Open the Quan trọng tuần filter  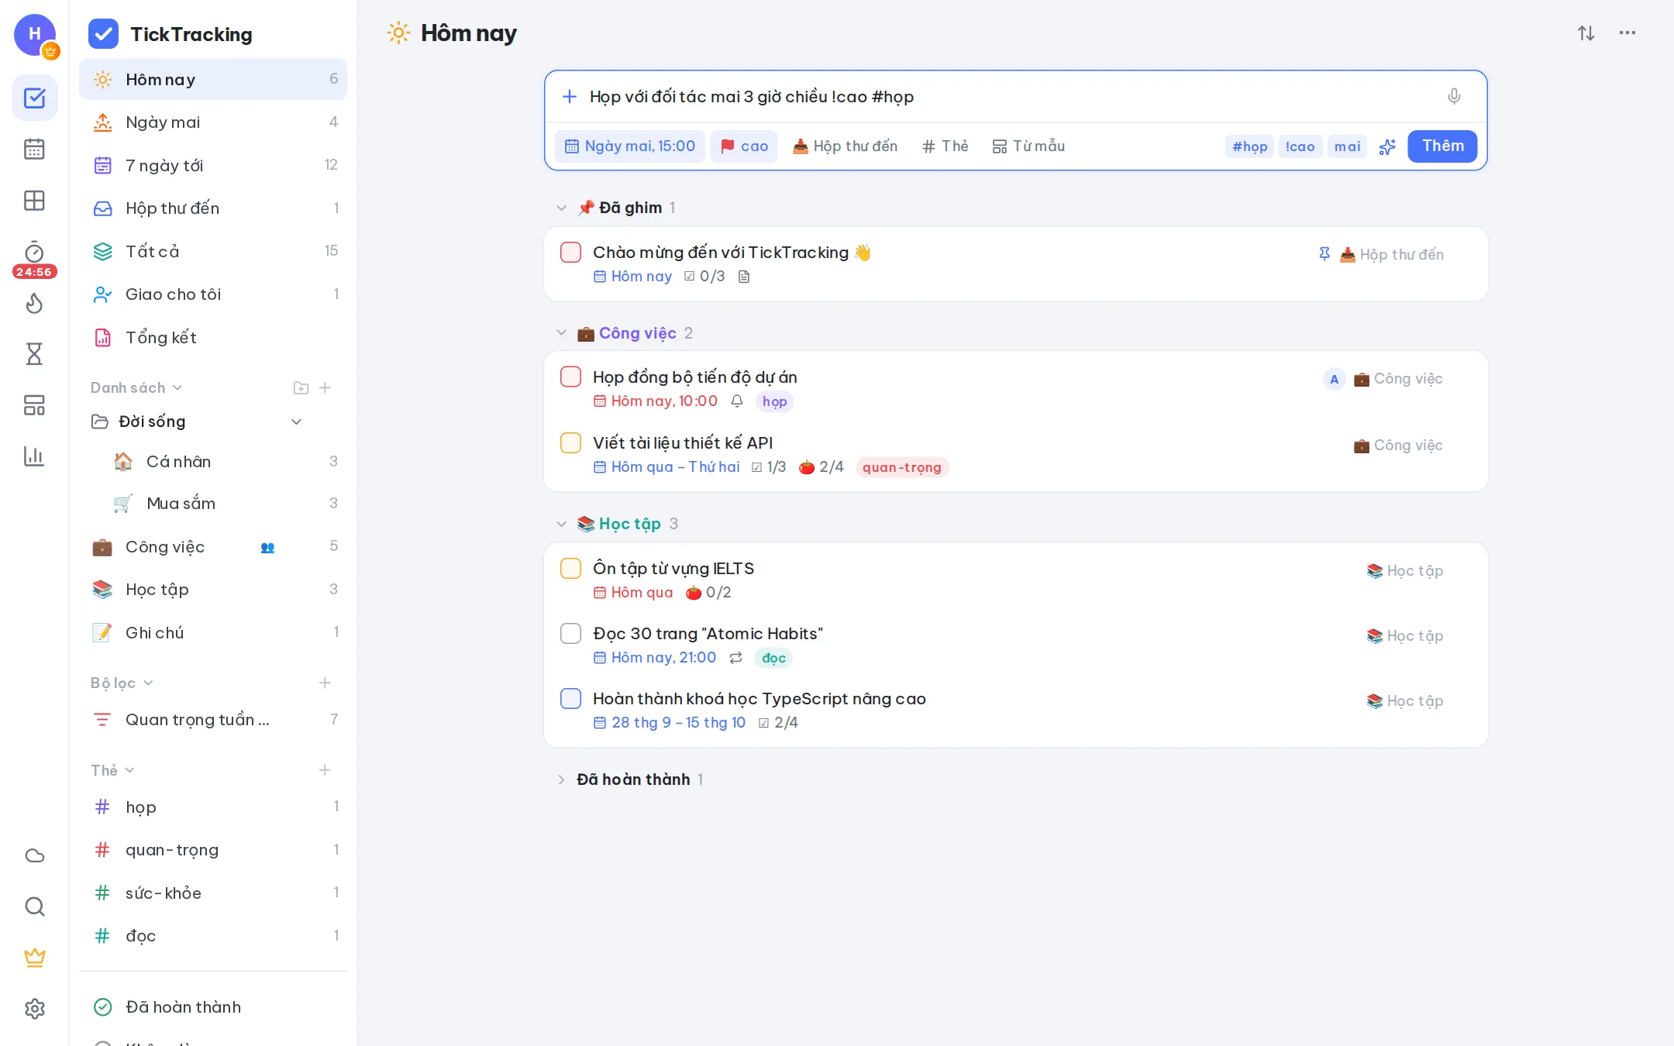[213, 720]
